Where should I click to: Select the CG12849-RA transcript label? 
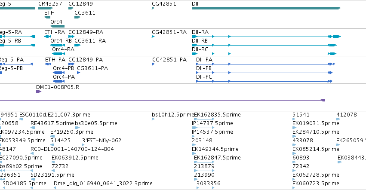click(86, 32)
